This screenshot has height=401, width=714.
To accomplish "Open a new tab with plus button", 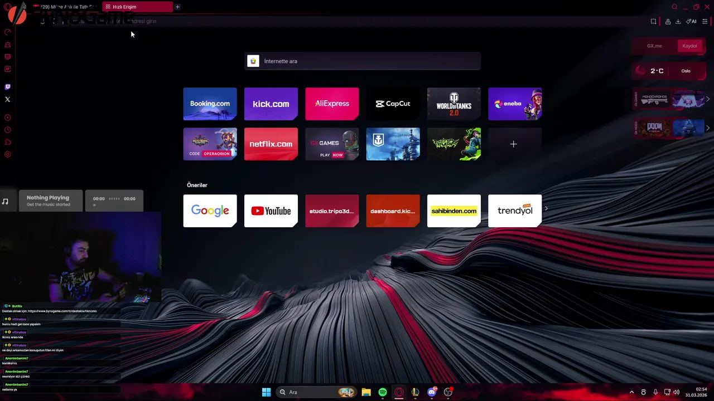I will (177, 7).
